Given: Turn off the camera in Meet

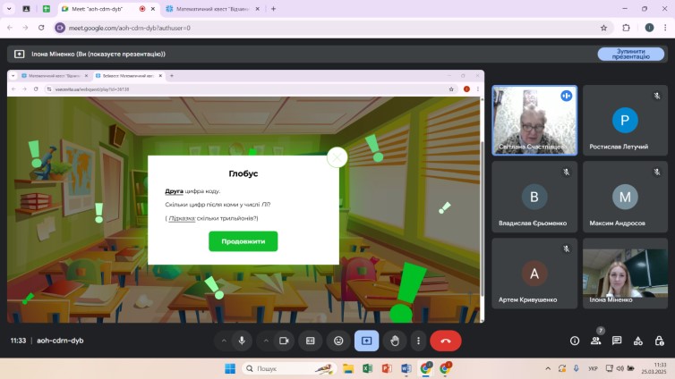Looking at the screenshot, I should pos(285,341).
